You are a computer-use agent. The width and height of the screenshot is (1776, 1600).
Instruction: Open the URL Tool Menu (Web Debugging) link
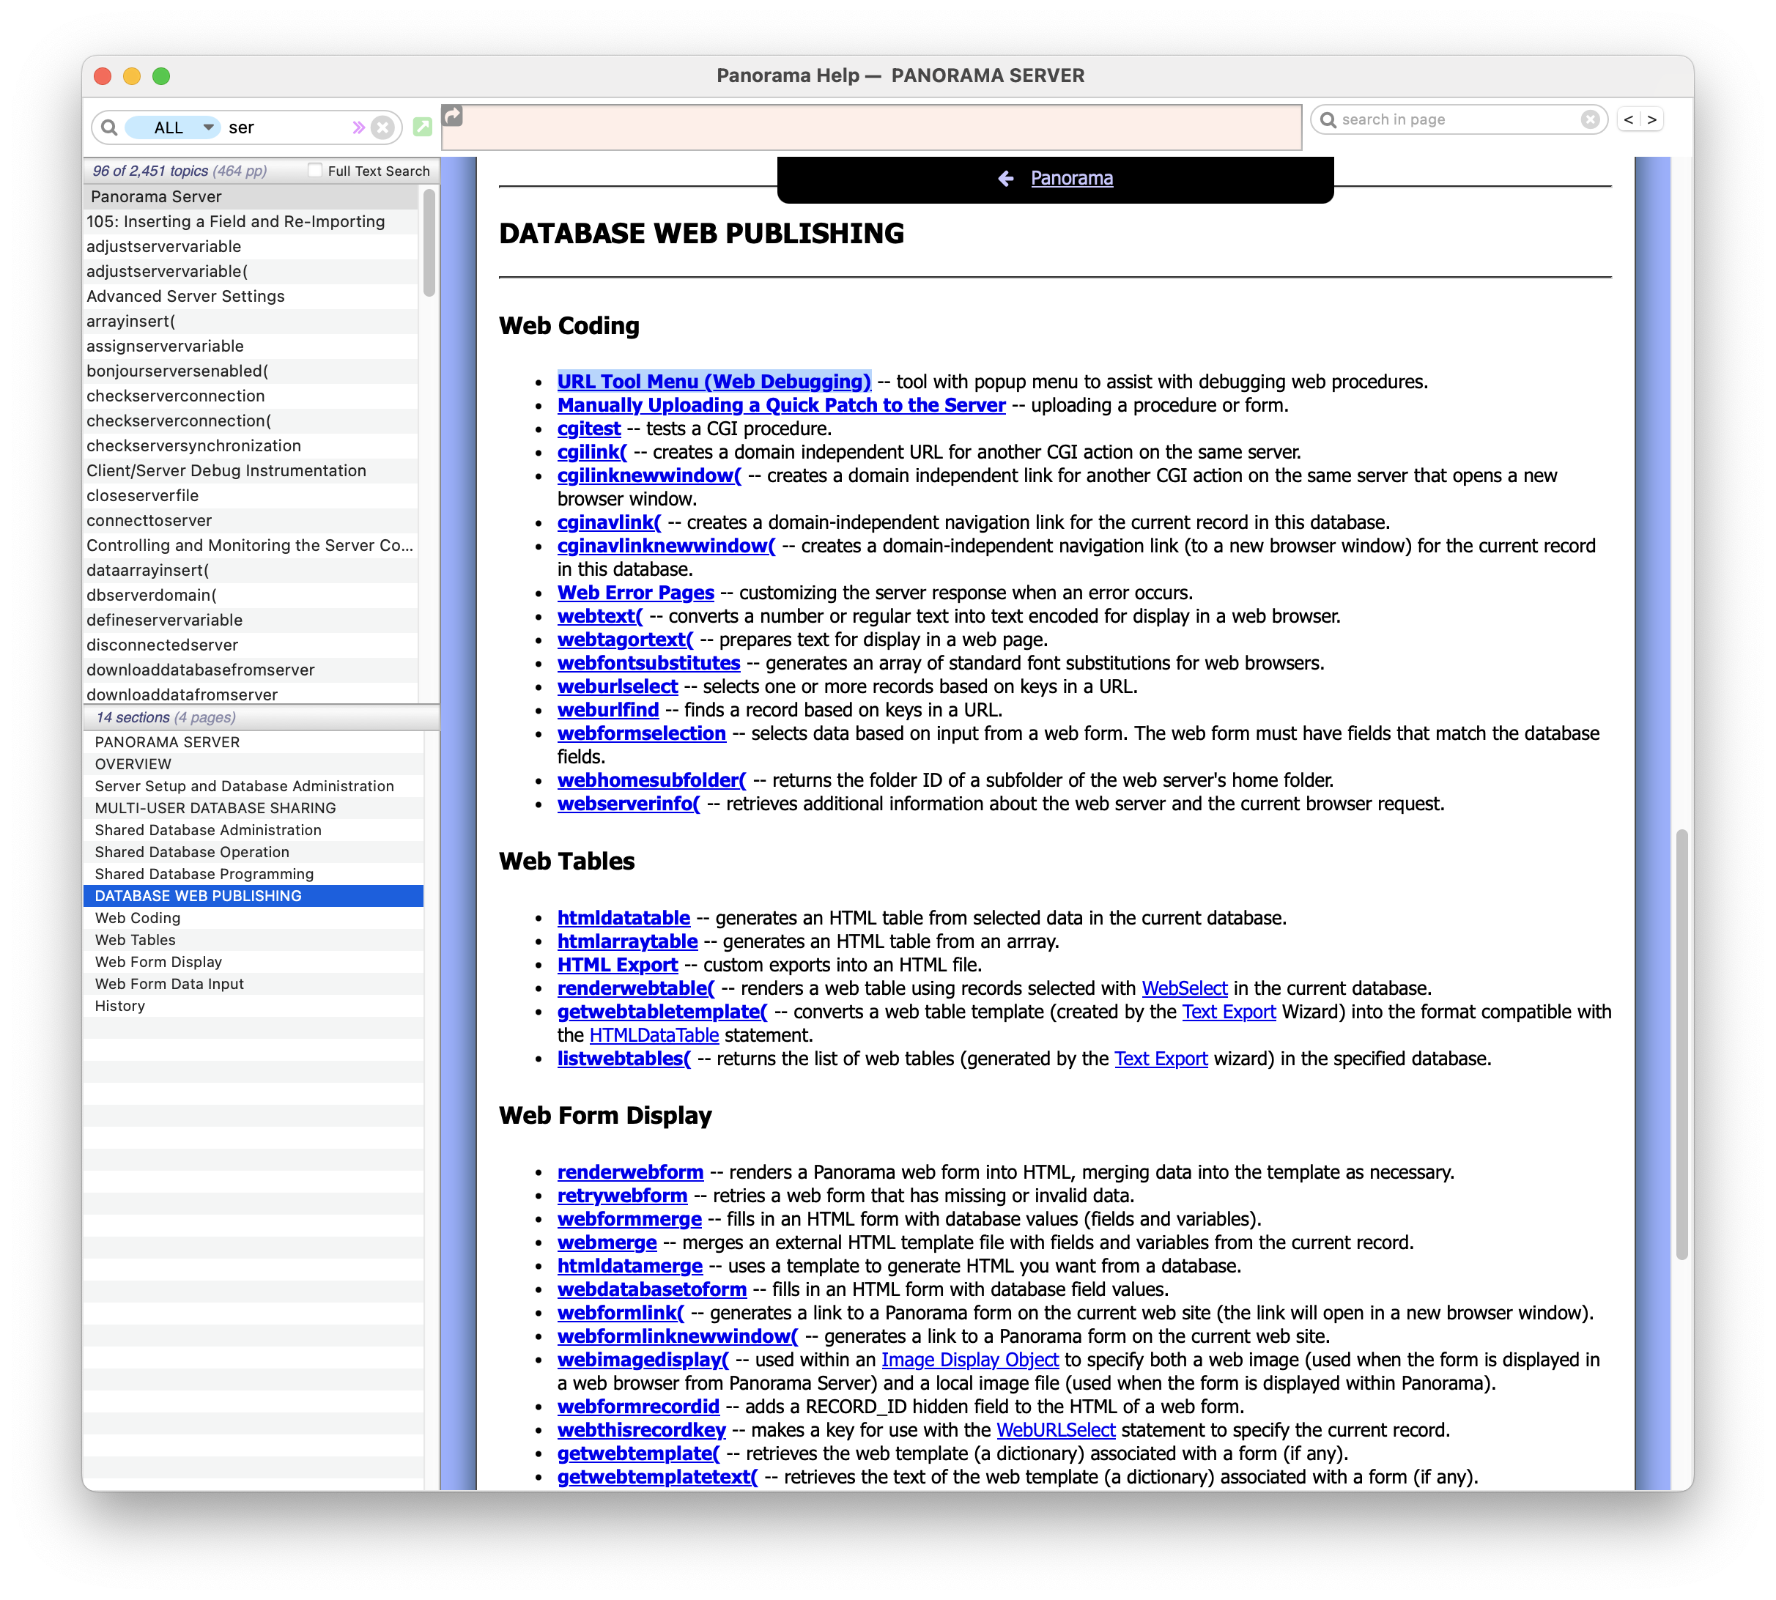713,382
